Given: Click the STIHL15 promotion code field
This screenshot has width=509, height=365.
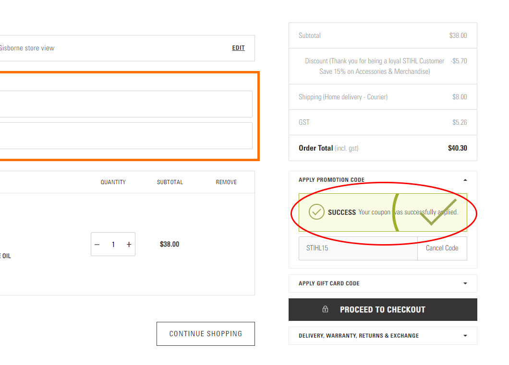Looking at the screenshot, I should (358, 248).
